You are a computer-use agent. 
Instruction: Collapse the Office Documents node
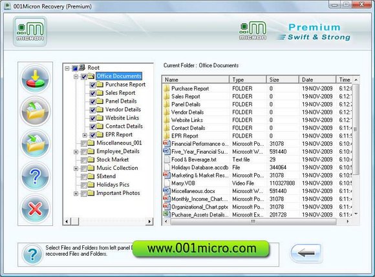point(76,77)
